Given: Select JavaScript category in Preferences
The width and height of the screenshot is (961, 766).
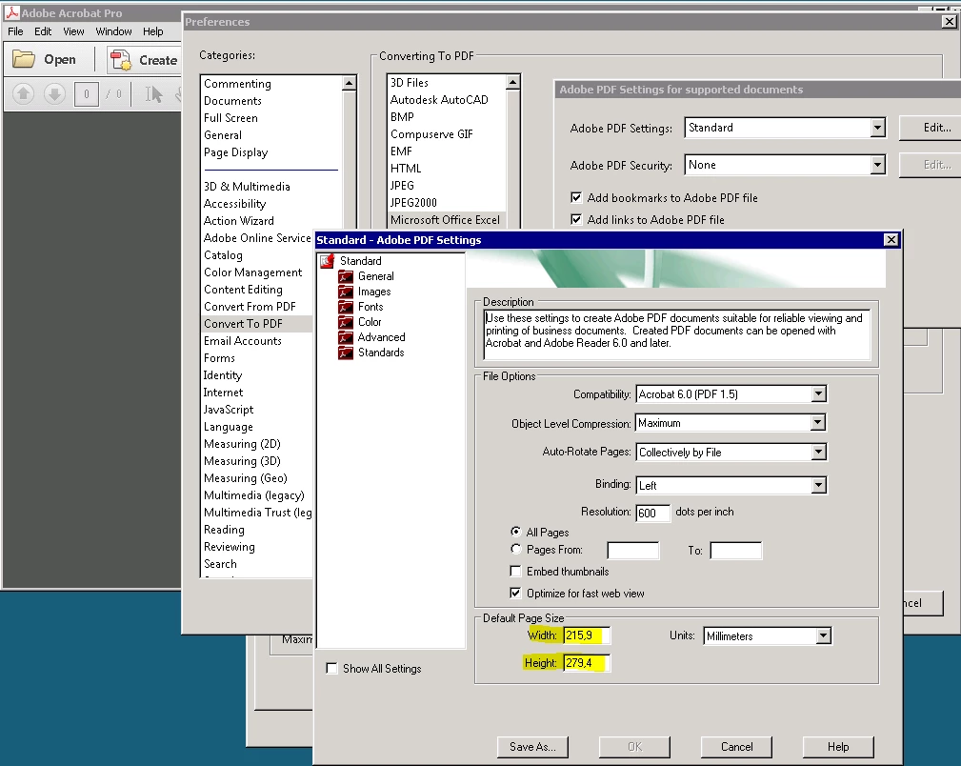Looking at the screenshot, I should point(228,410).
